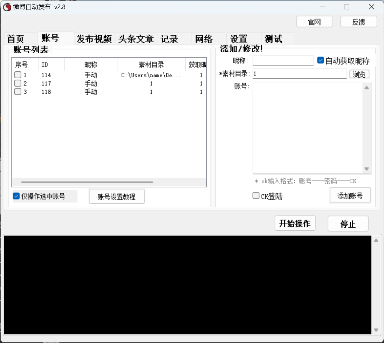Click the 获取昵 column header
Viewport: 384px width, 343px height.
(196, 65)
